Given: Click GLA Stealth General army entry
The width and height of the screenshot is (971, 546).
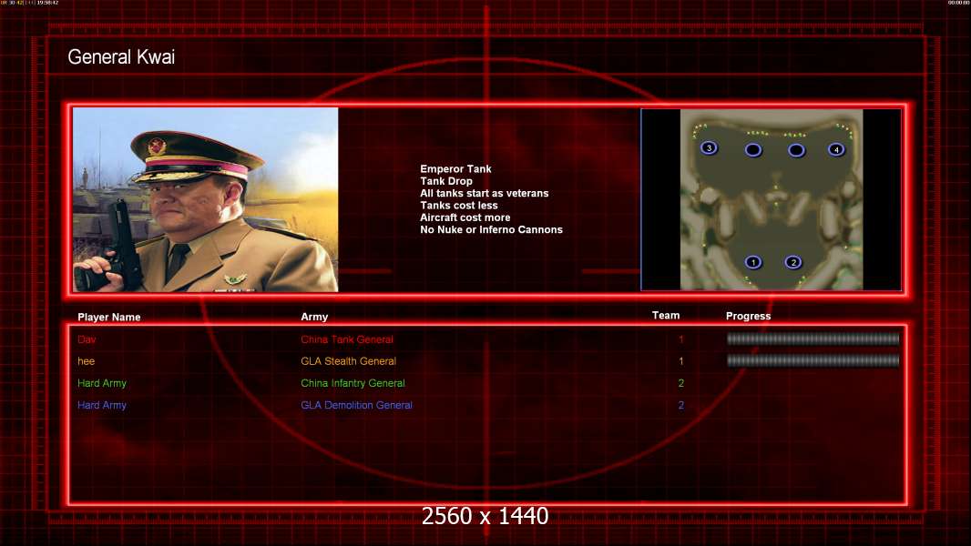Looking at the screenshot, I should click(x=349, y=361).
